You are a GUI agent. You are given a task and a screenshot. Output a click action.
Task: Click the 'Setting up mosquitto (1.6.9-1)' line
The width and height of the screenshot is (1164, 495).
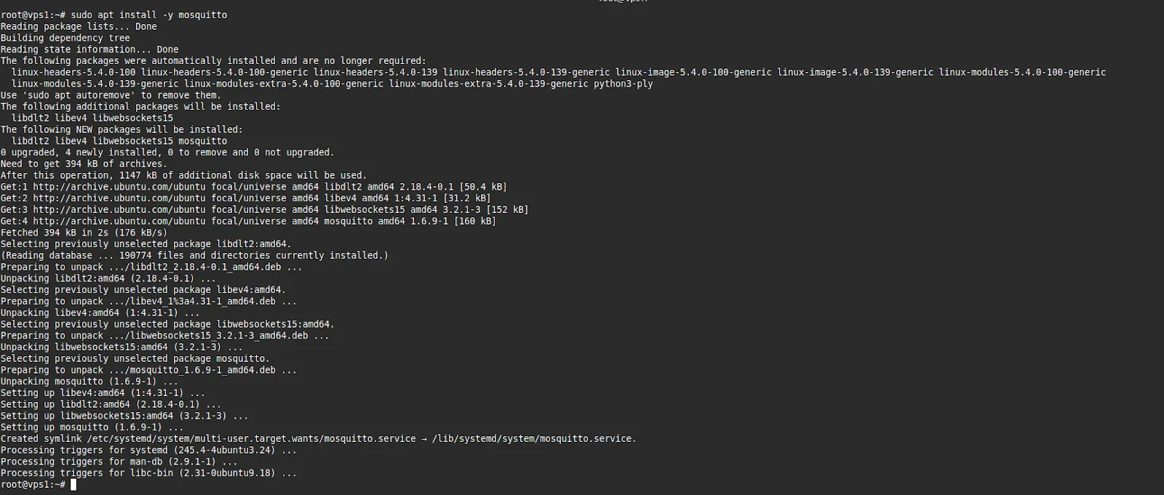[89, 427]
